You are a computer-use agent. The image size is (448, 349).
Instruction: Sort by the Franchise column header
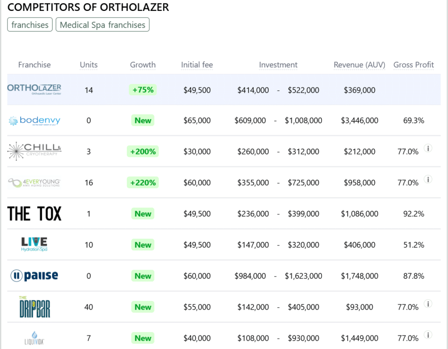34,65
